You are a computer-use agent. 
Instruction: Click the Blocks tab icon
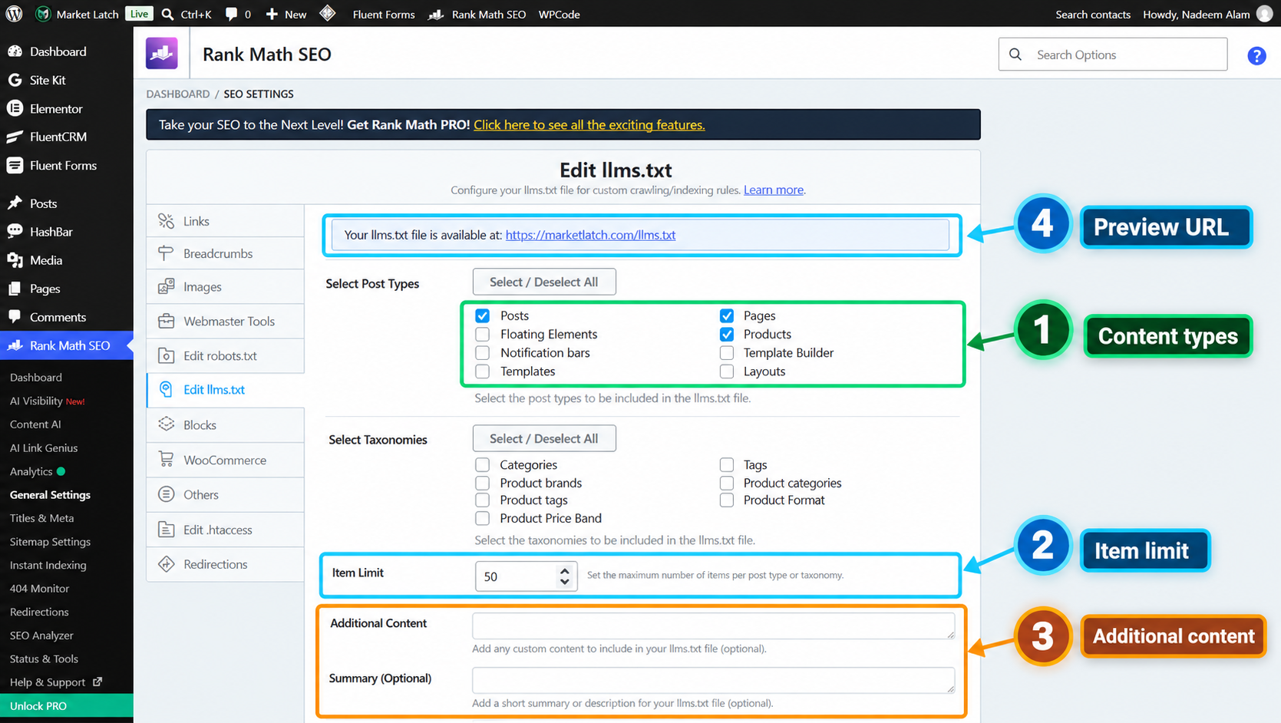(x=166, y=424)
